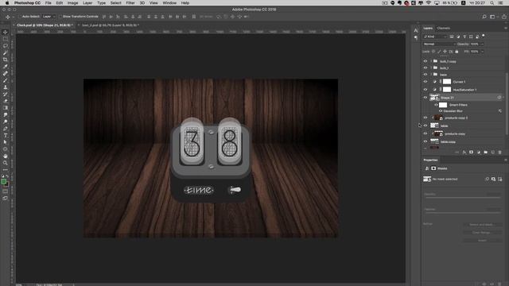Click the Delete layer trash icon
The width and height of the screenshot is (509, 286).
(x=500, y=152)
